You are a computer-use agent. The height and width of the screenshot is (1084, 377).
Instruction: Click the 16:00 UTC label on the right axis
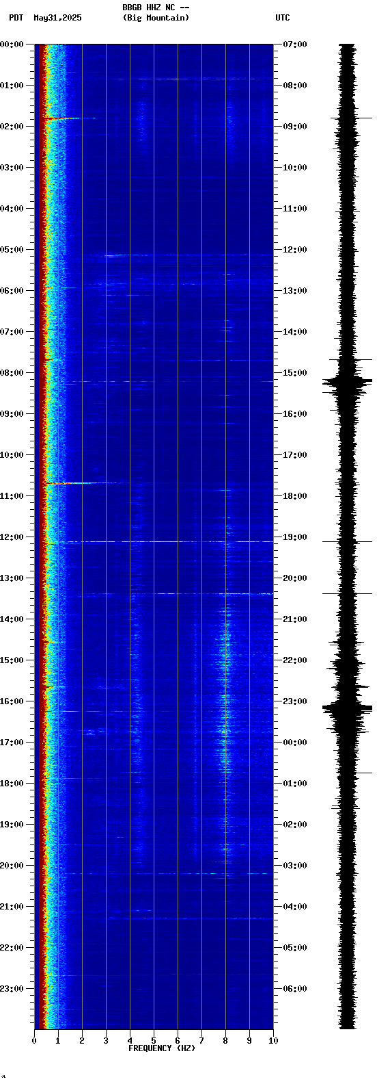[295, 414]
